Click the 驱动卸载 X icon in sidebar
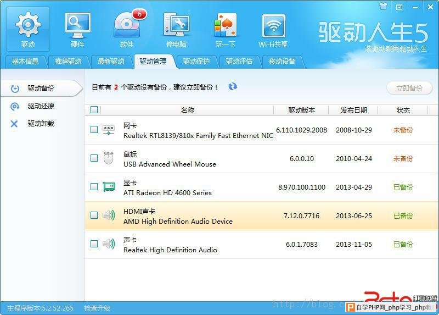Image resolution: width=439 pixels, height=315 pixels. point(14,124)
